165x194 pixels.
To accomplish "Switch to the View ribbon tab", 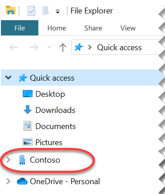I will click(x=128, y=28).
